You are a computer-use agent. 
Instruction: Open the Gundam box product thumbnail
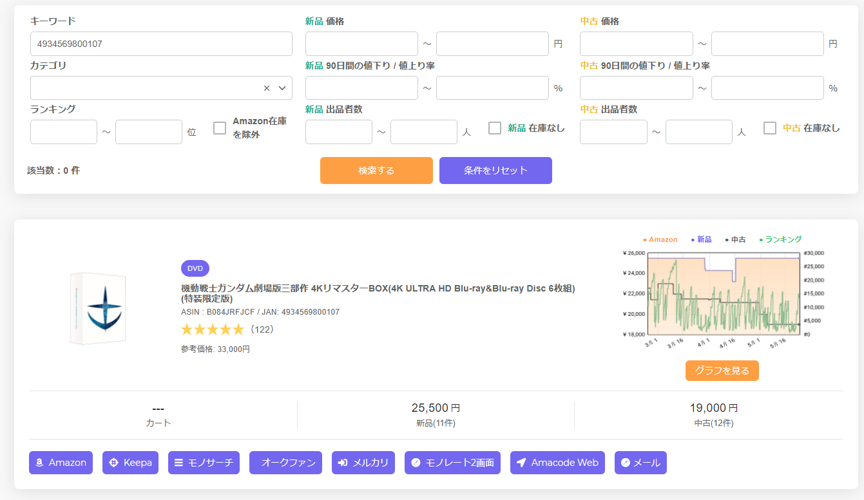pyautogui.click(x=98, y=308)
